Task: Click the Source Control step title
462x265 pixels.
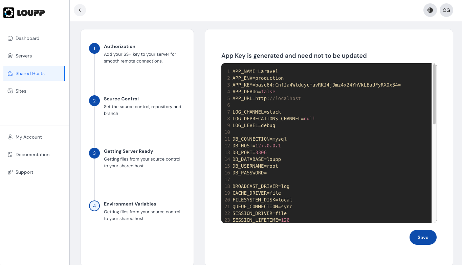Action: coord(121,99)
